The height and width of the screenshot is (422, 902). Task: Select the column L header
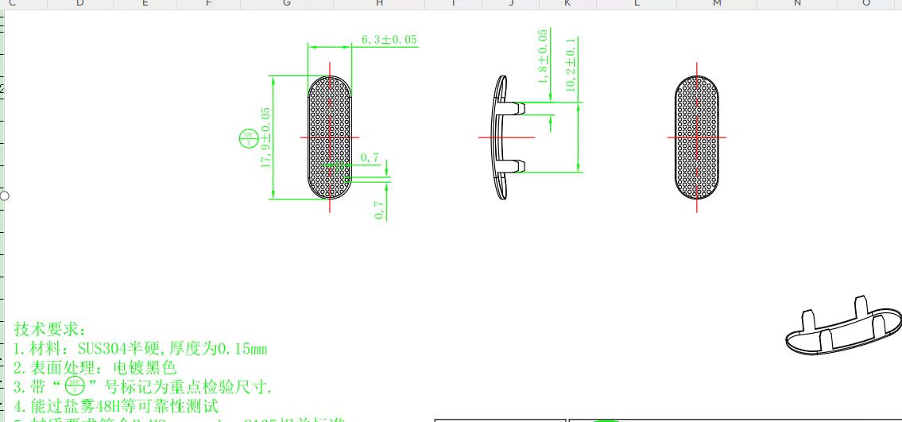tap(637, 4)
